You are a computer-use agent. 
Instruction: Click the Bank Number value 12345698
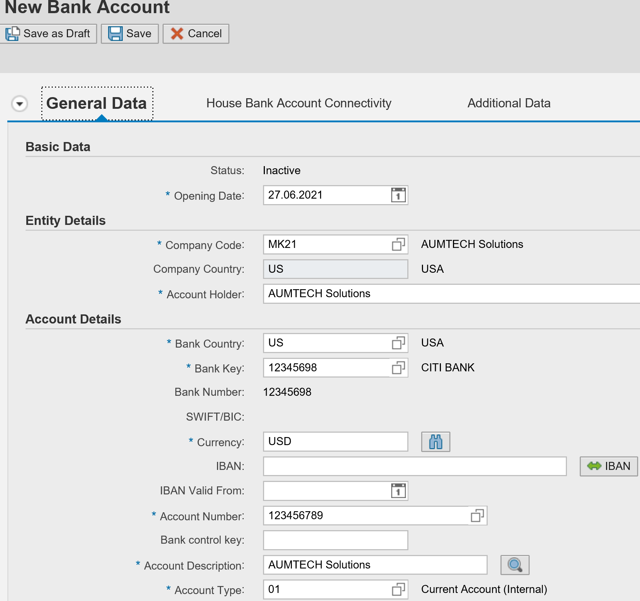pyautogui.click(x=287, y=392)
